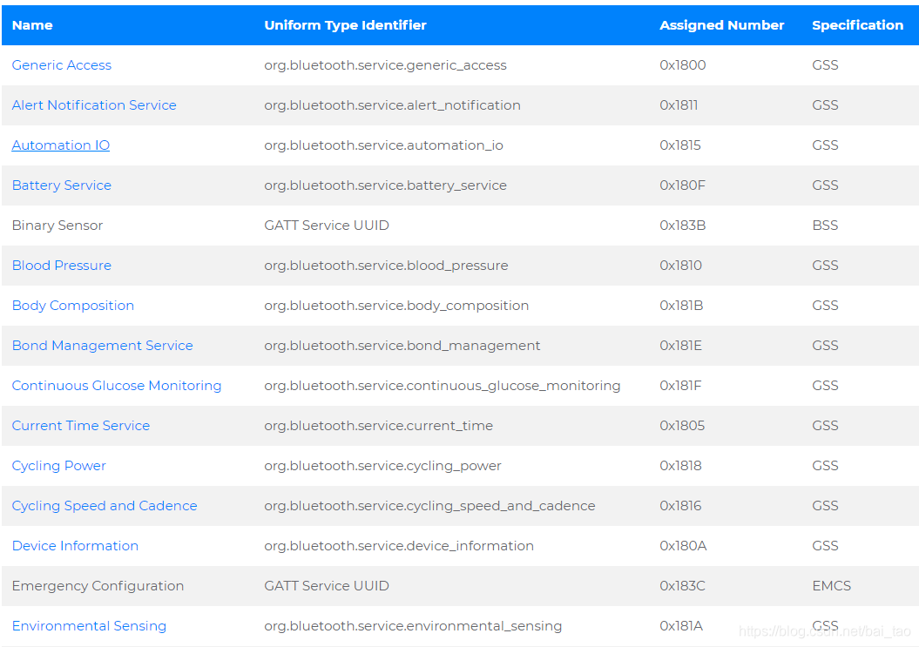Open the Battery Service link
The width and height of the screenshot is (919, 647).
click(x=62, y=185)
